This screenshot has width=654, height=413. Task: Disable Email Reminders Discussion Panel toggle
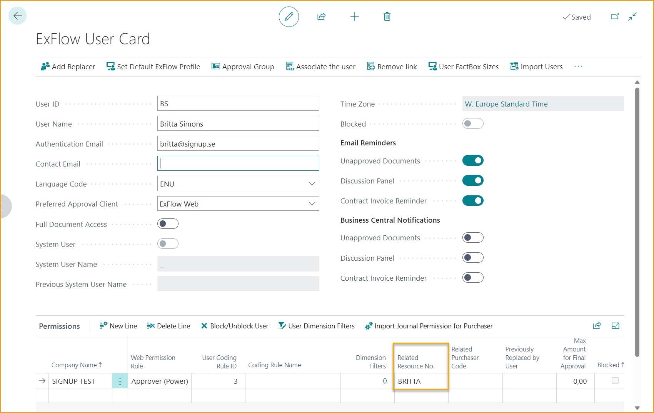pyautogui.click(x=472, y=181)
